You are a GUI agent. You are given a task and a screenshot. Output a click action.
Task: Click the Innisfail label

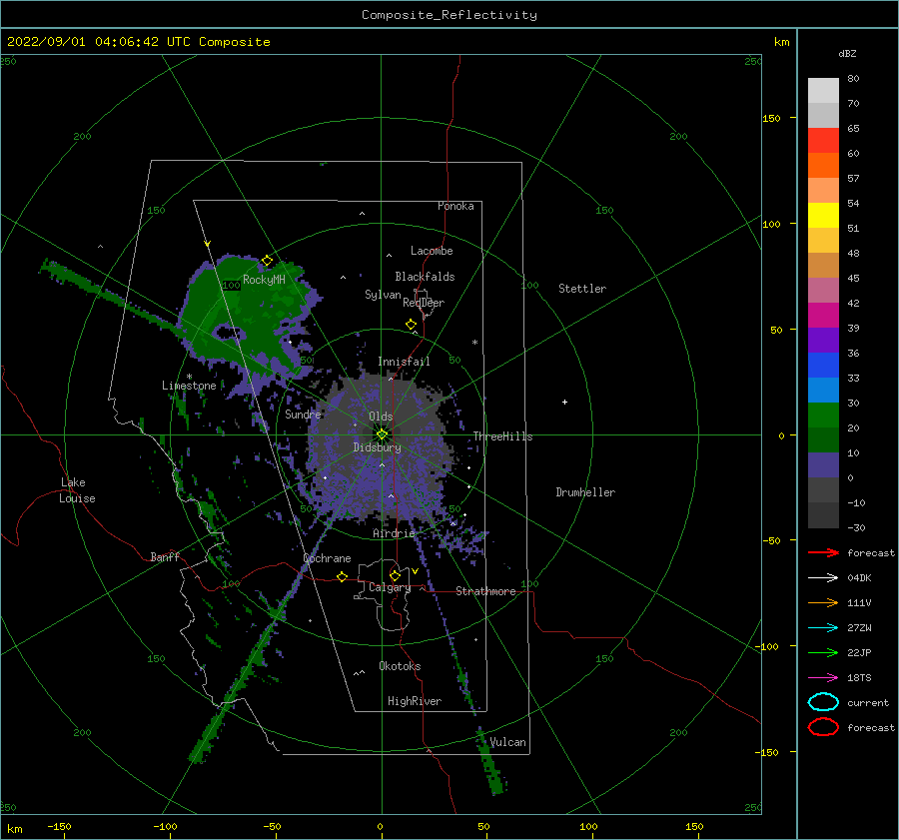click(404, 362)
